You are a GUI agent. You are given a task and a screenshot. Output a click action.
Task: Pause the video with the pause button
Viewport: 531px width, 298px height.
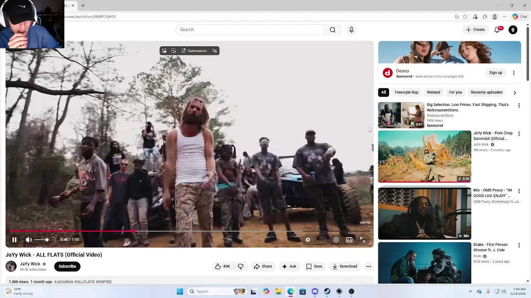tap(14, 240)
